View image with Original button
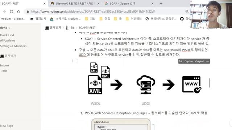Image resolution: width=232 pixels, height=130 pixels. 199,61
